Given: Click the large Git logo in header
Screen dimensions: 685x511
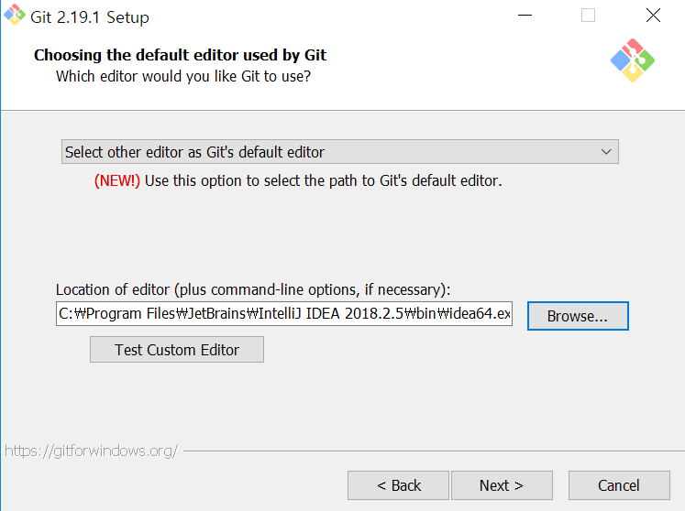Looking at the screenshot, I should click(633, 60).
